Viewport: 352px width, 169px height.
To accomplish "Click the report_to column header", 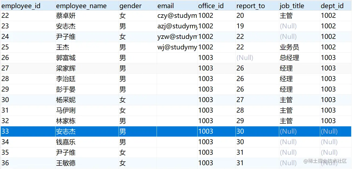I will pyautogui.click(x=257, y=6).
